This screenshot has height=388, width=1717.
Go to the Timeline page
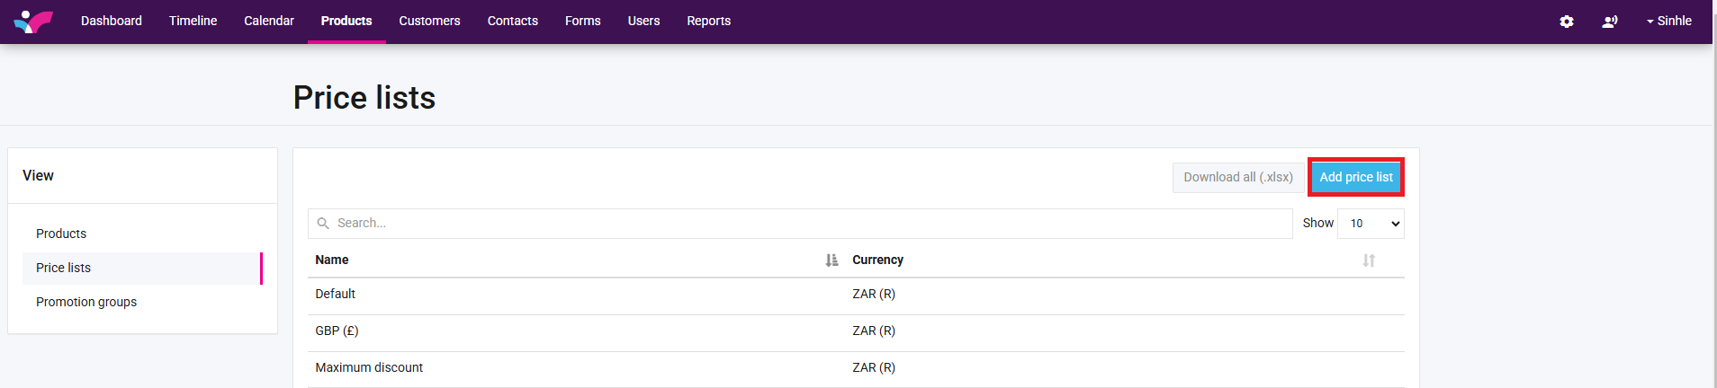[193, 21]
